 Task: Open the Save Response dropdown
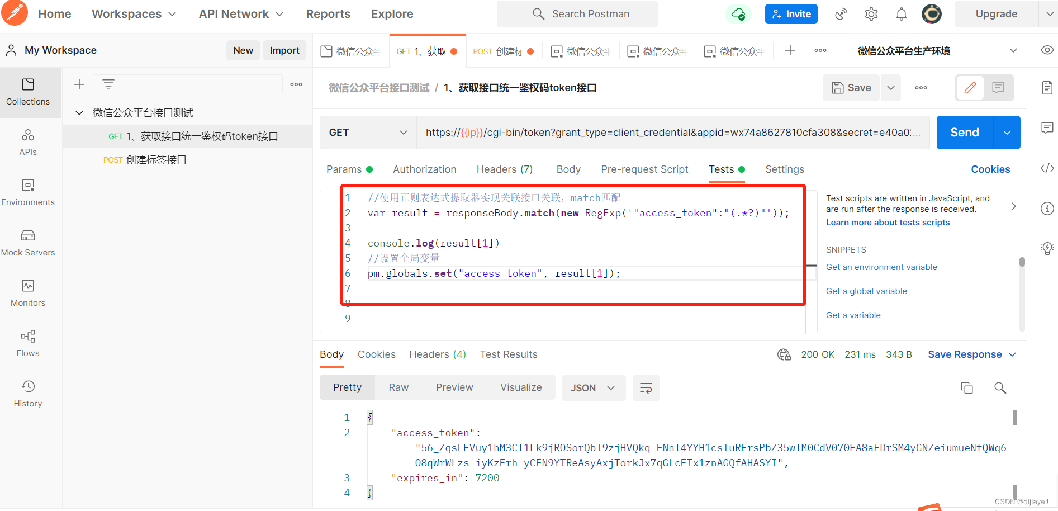[x=972, y=354]
